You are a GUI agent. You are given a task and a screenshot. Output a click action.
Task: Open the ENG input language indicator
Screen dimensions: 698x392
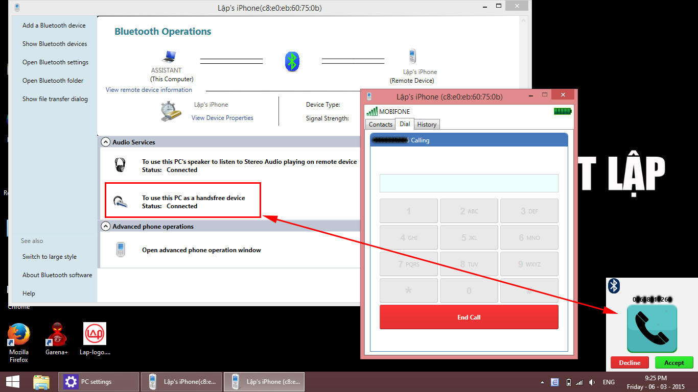tap(609, 382)
